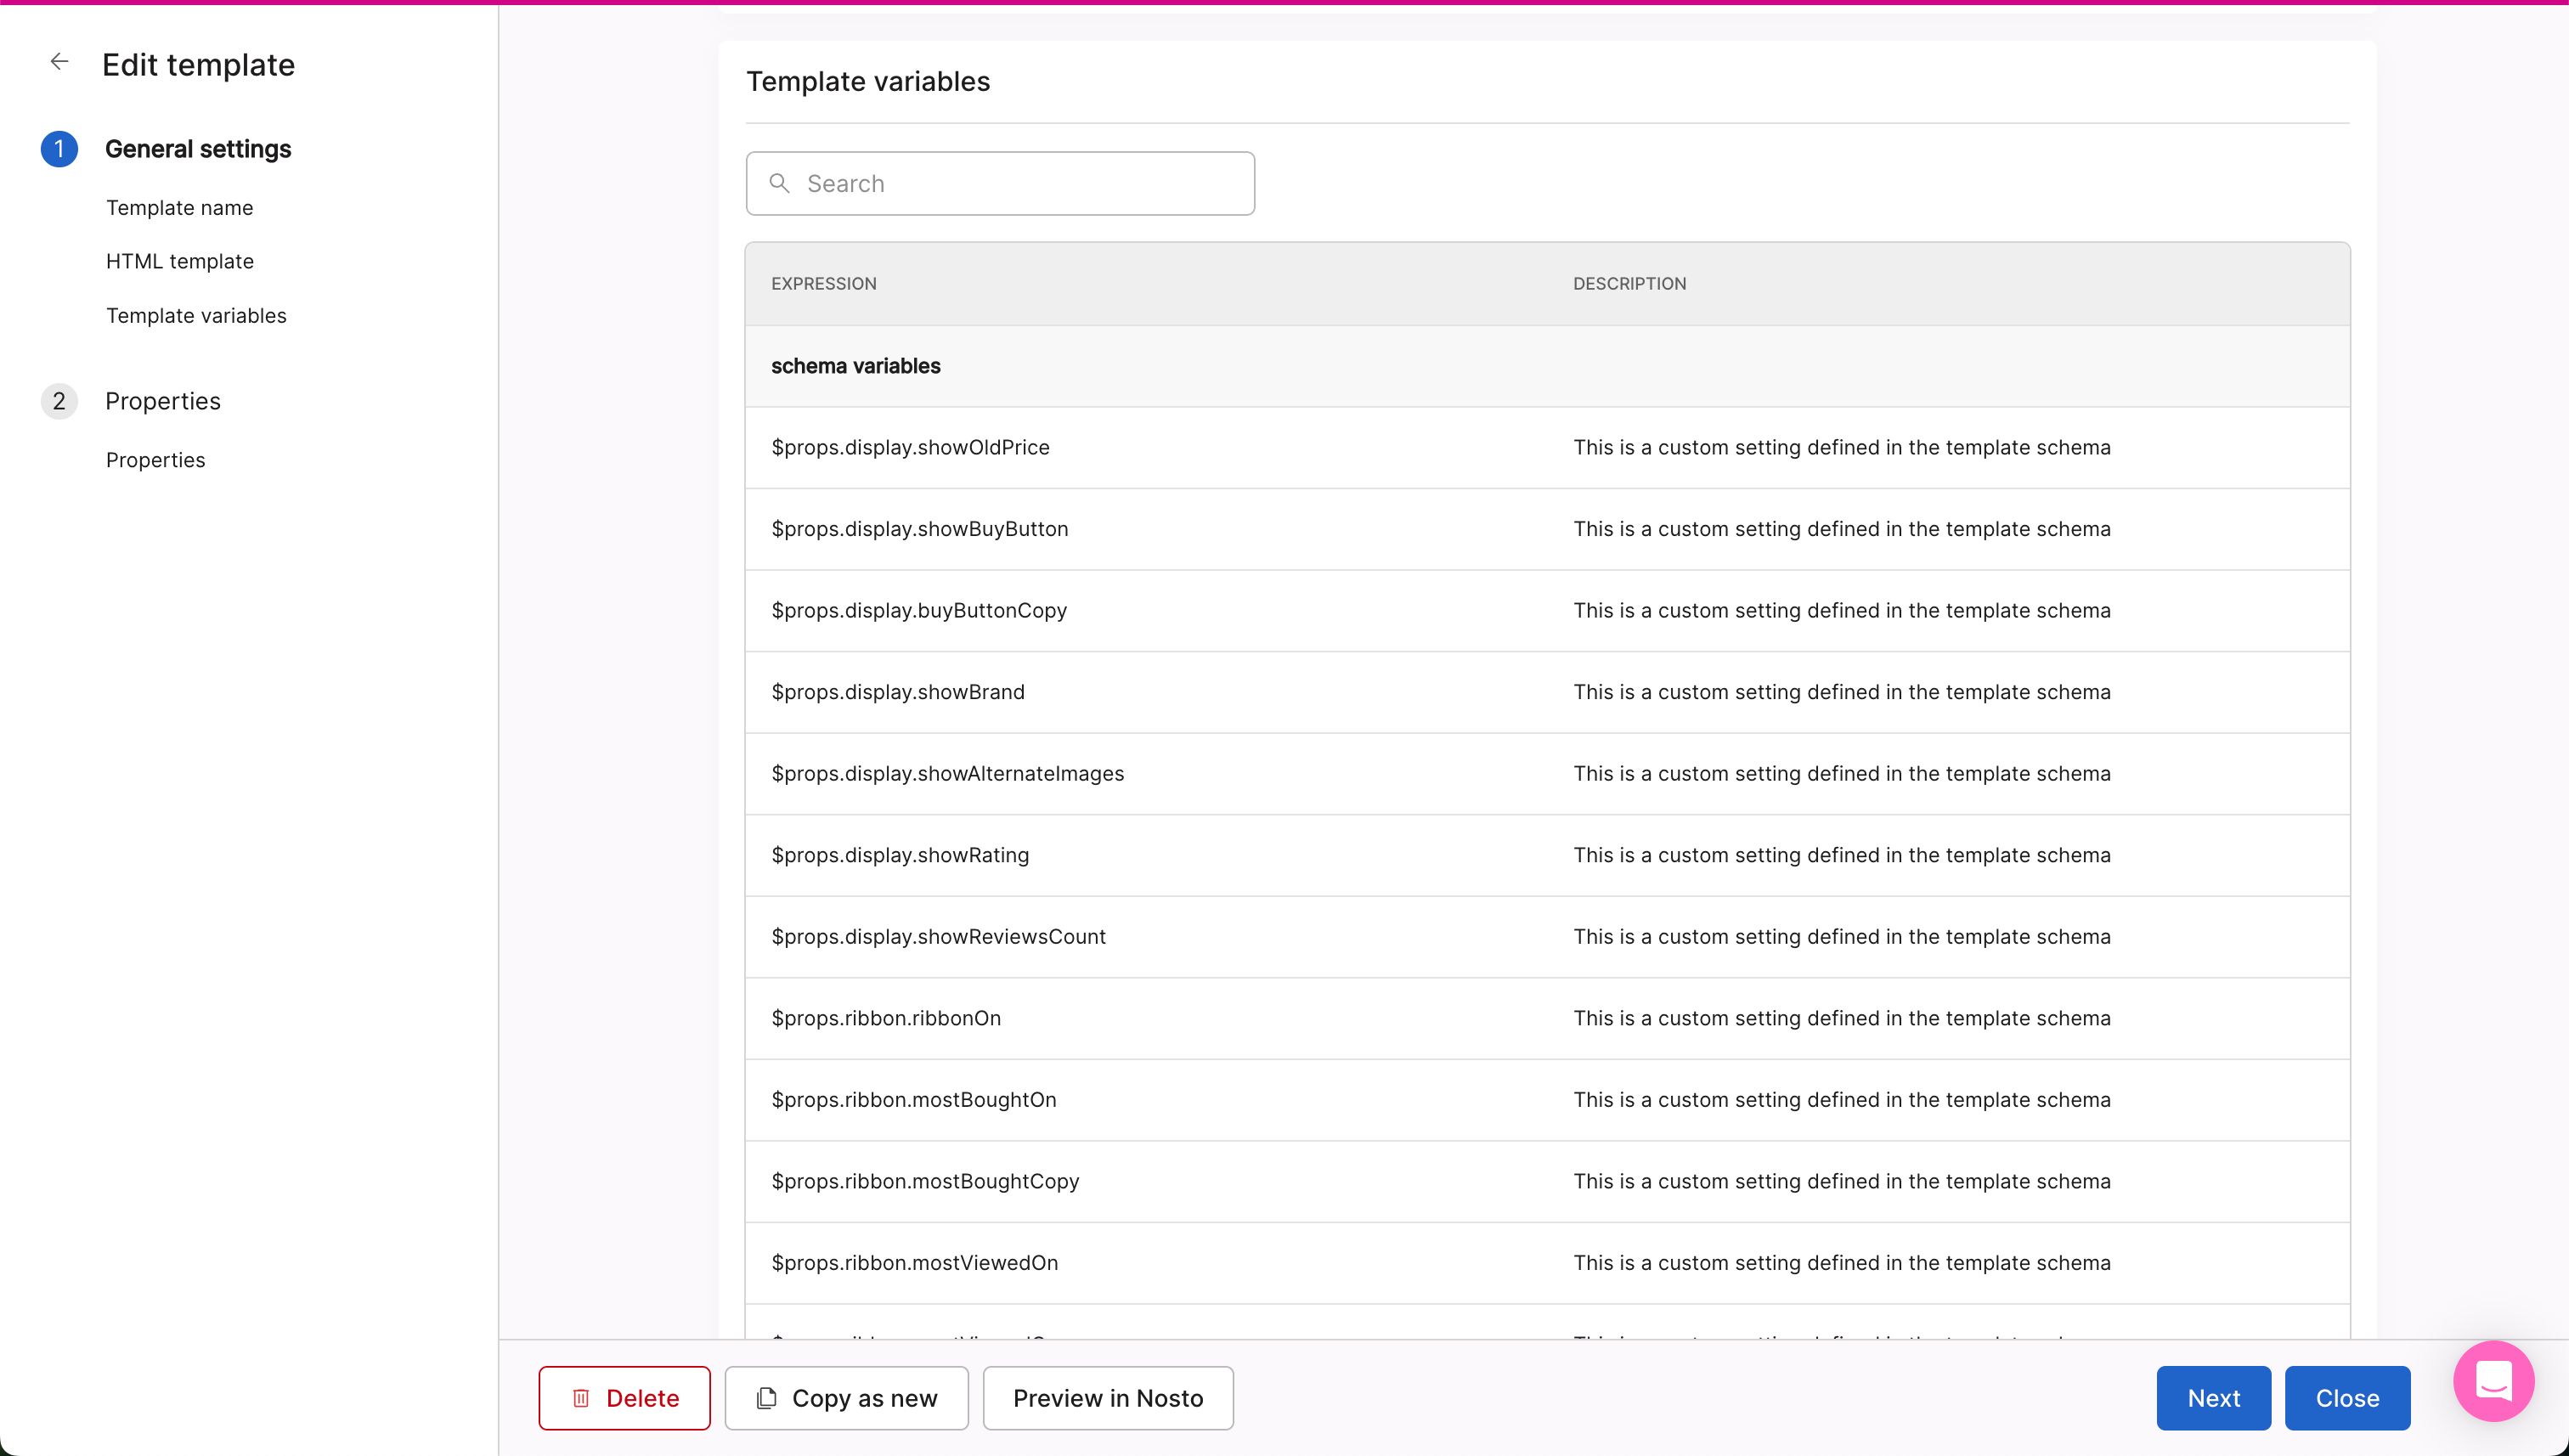This screenshot has height=1456, width=2569.
Task: Open the Properties sub-item in the sidebar
Action: point(155,460)
